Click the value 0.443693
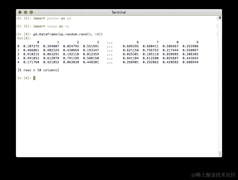The width and height of the screenshot is (238, 180). coord(190,58)
